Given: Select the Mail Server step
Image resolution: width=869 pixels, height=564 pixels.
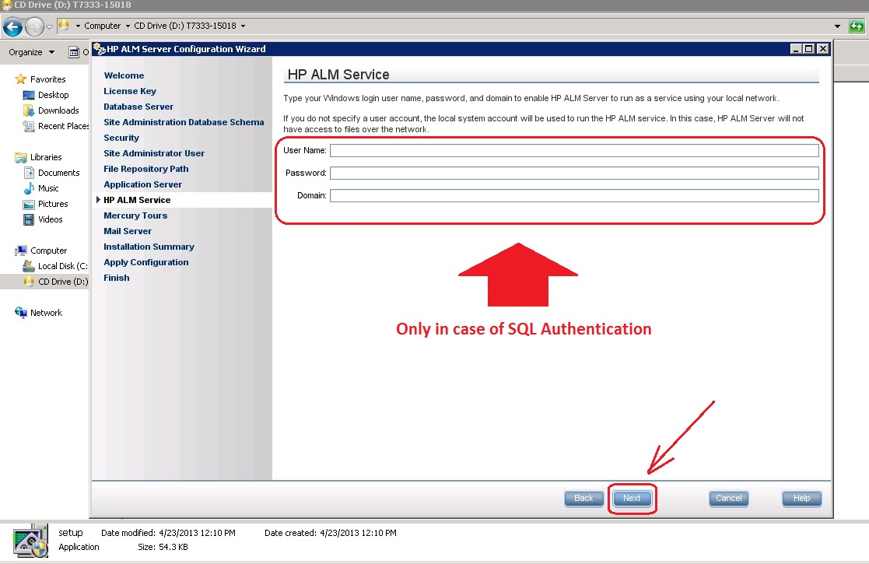Looking at the screenshot, I should tap(128, 230).
